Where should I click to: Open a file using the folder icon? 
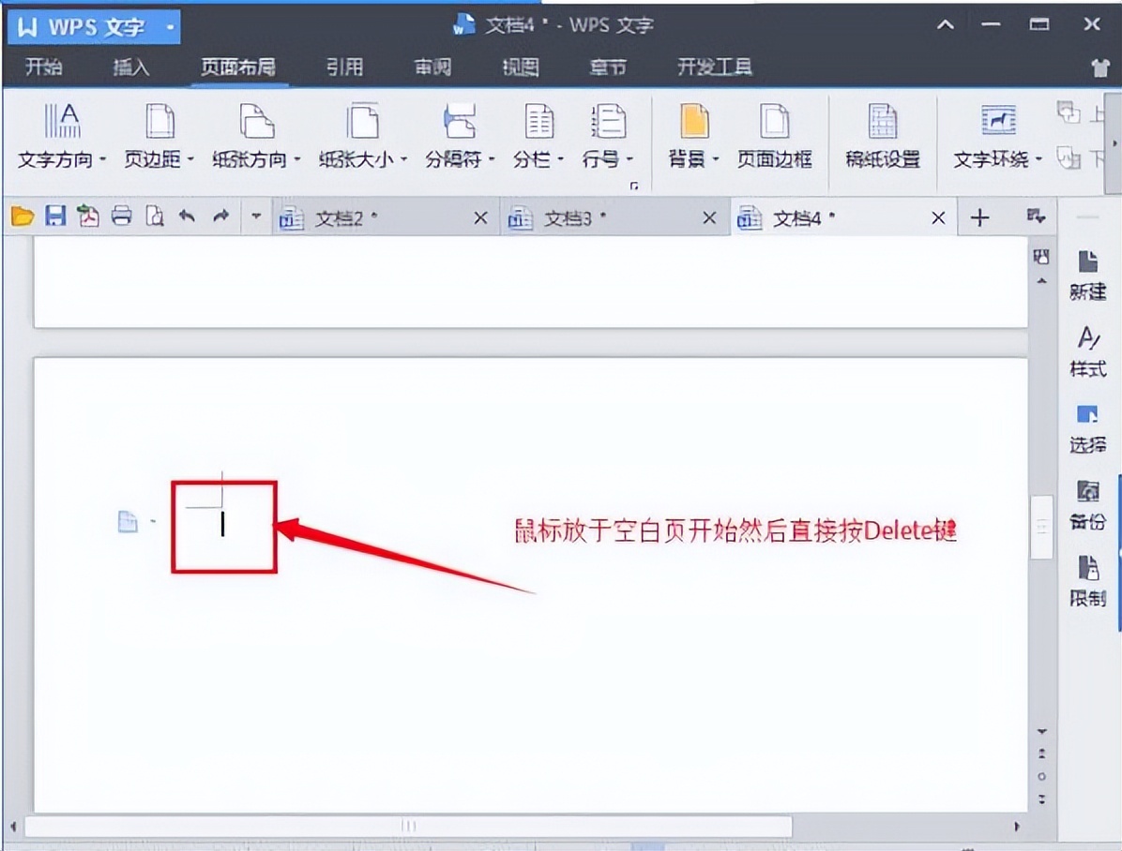(23, 216)
